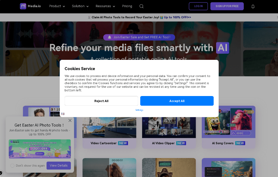Image resolution: width=278 pixels, height=177 pixels.
Task: Open the Easter 100% OFF banner image
Action: 40,149
